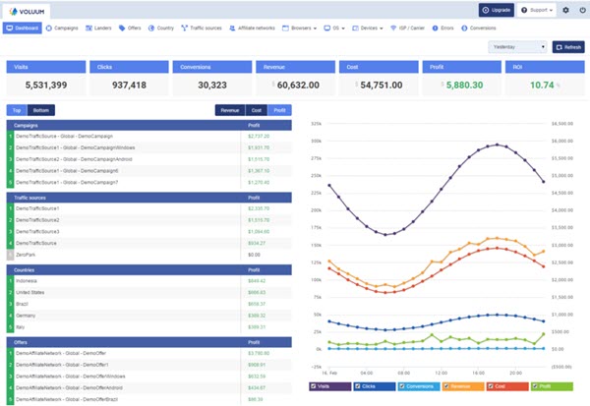Open Campaigns via its tab icon
The width and height of the screenshot is (590, 406).
50,29
